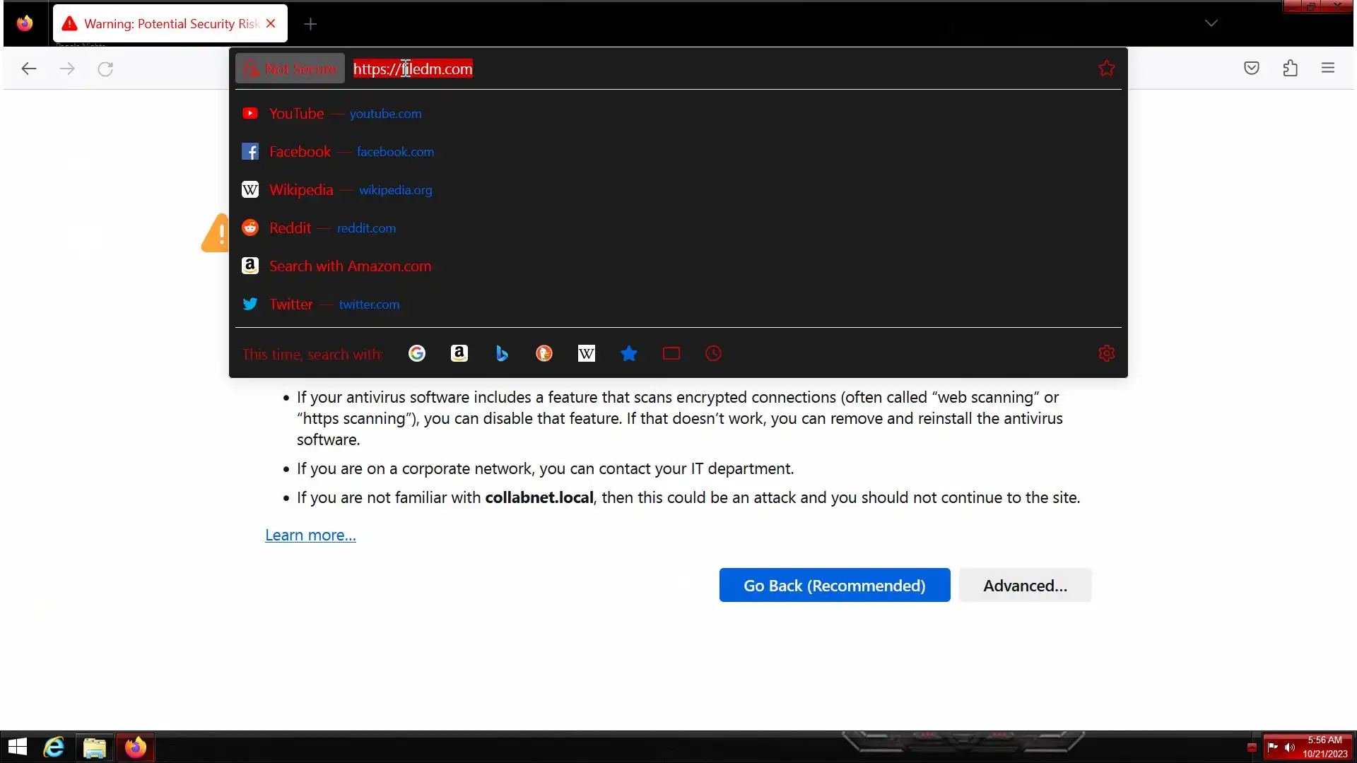Search bookmarks using the blue star icon
This screenshot has height=763, width=1357.
pyautogui.click(x=629, y=353)
